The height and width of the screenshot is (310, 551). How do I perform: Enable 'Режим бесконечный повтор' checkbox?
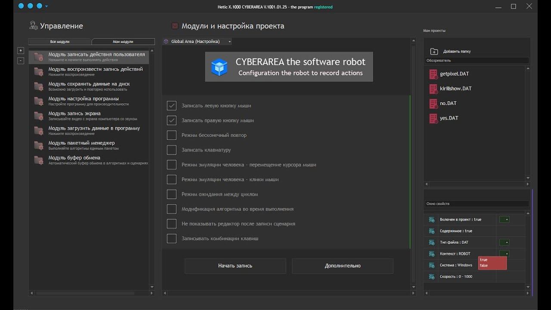[x=172, y=135]
